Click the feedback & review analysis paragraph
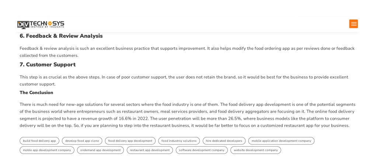 [x=187, y=52]
